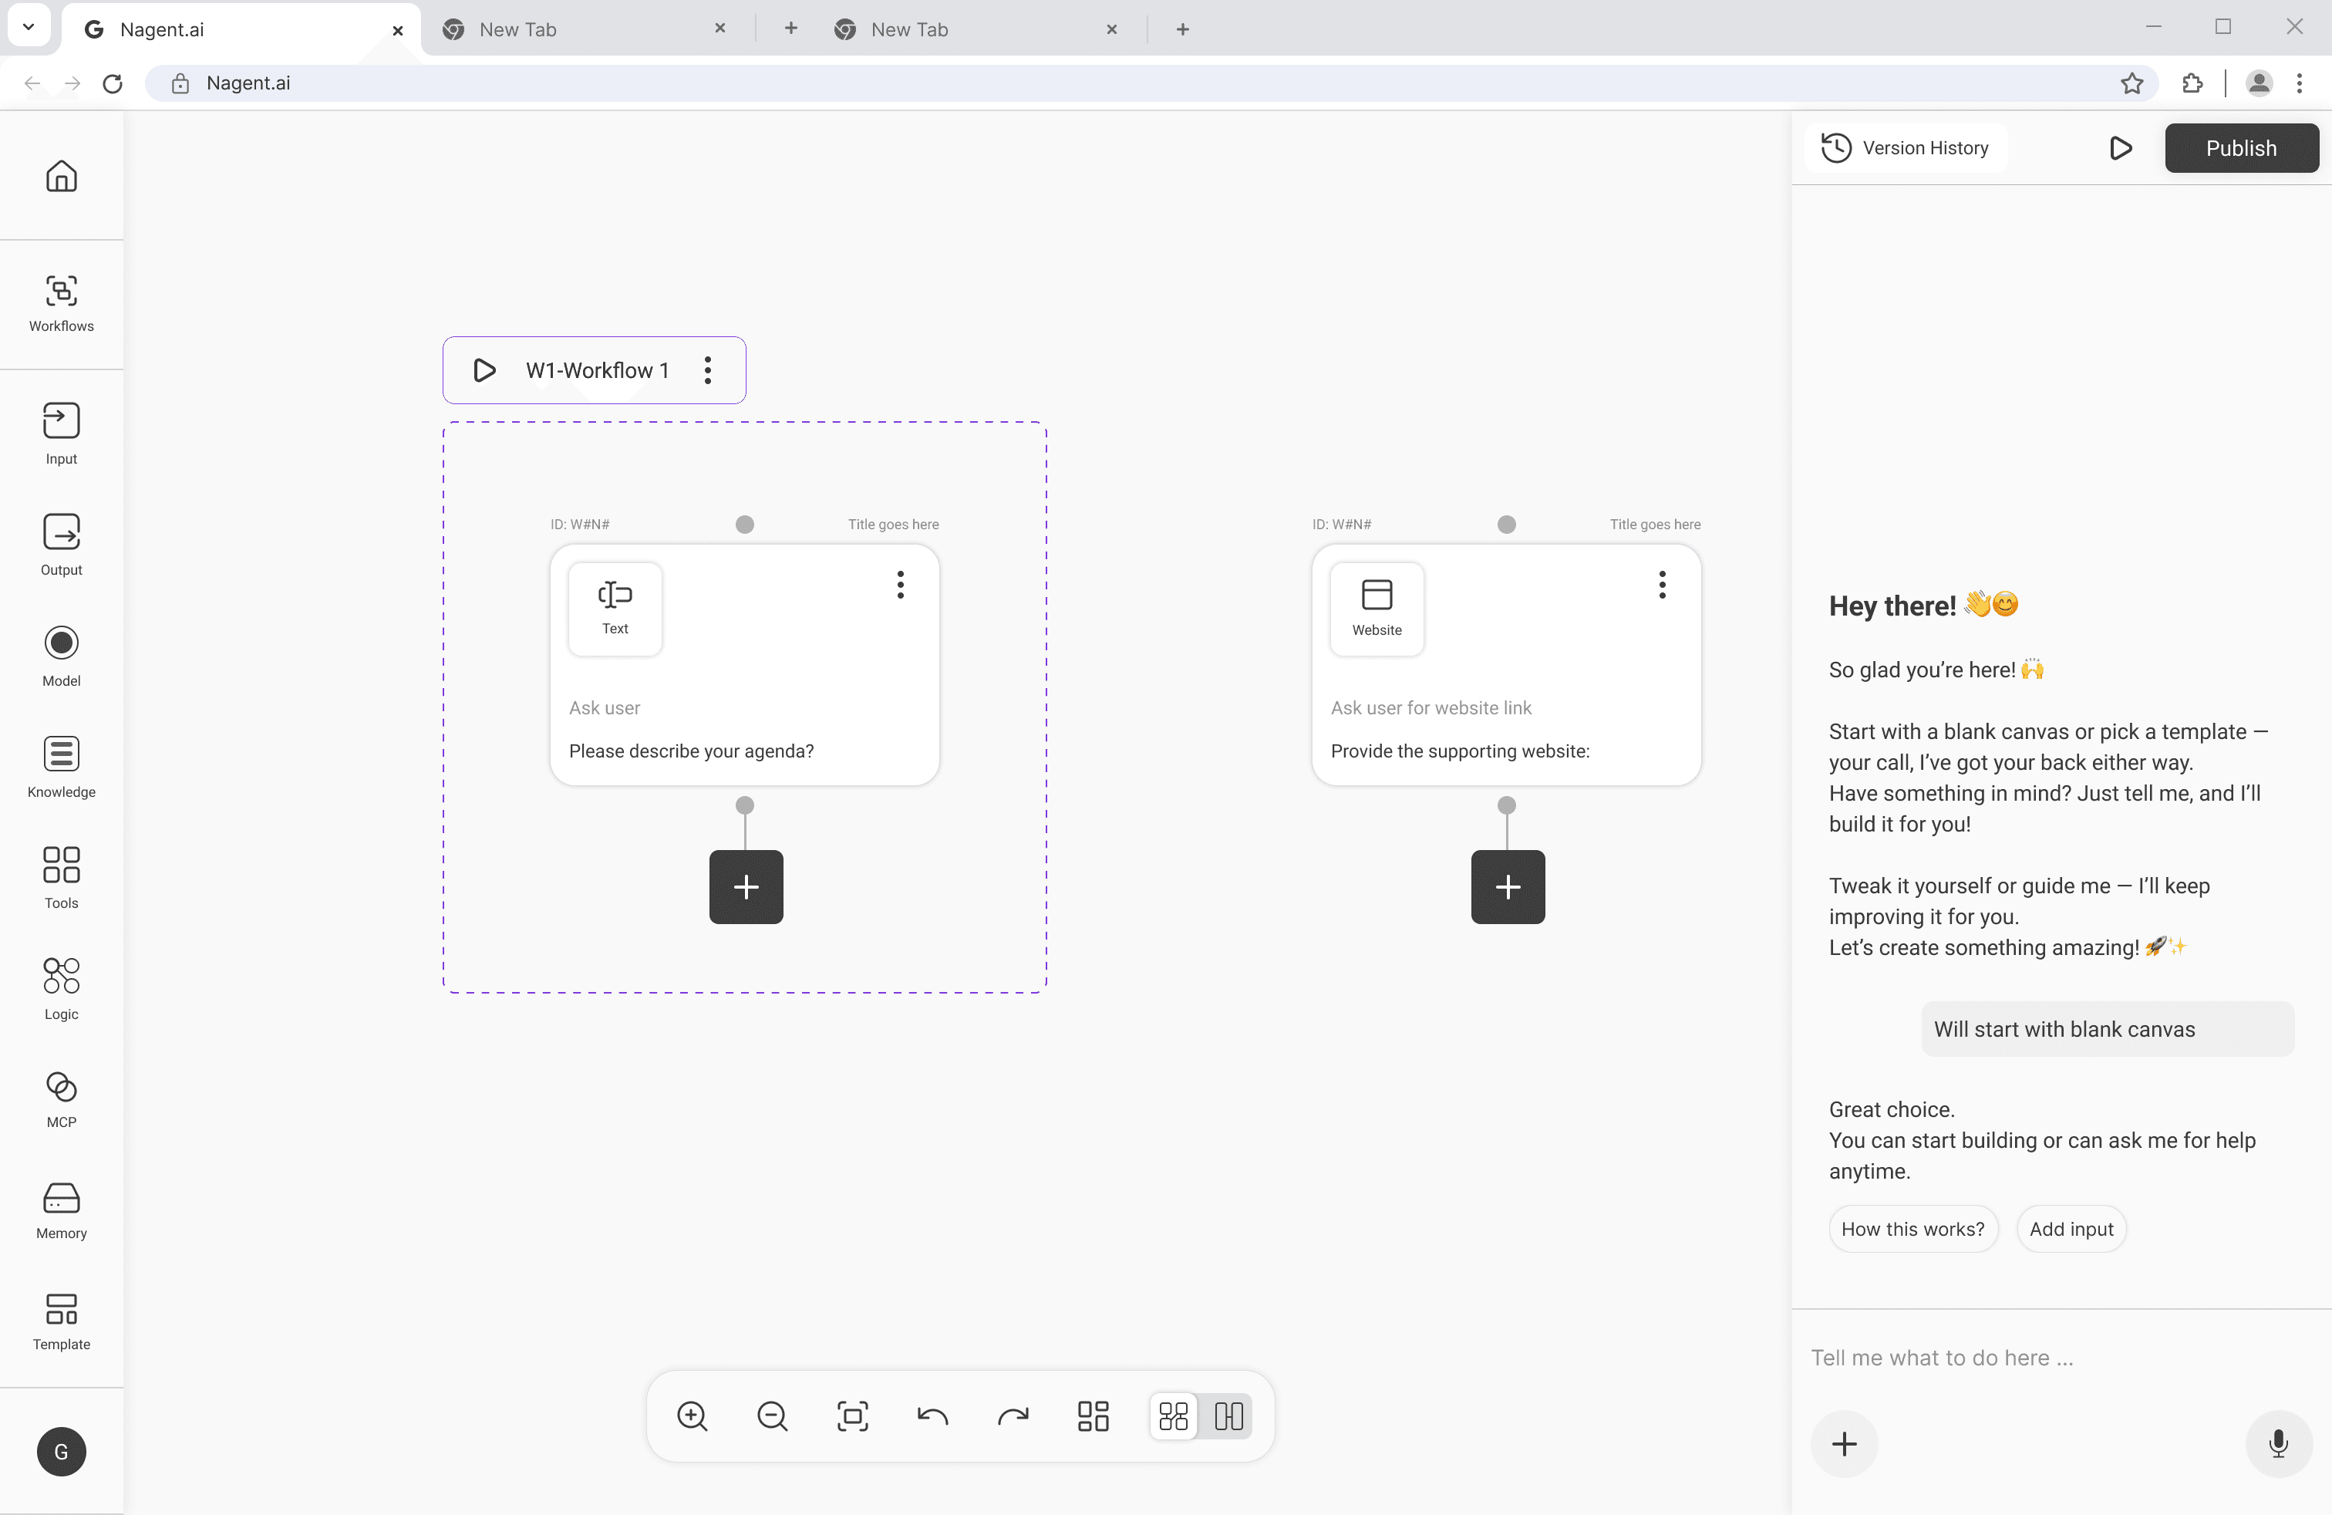
Task: Undo the last canvas action
Action: coord(932,1416)
